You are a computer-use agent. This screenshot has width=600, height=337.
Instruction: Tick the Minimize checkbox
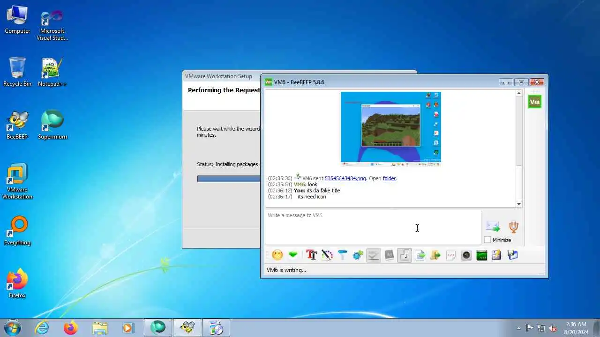coord(487,240)
